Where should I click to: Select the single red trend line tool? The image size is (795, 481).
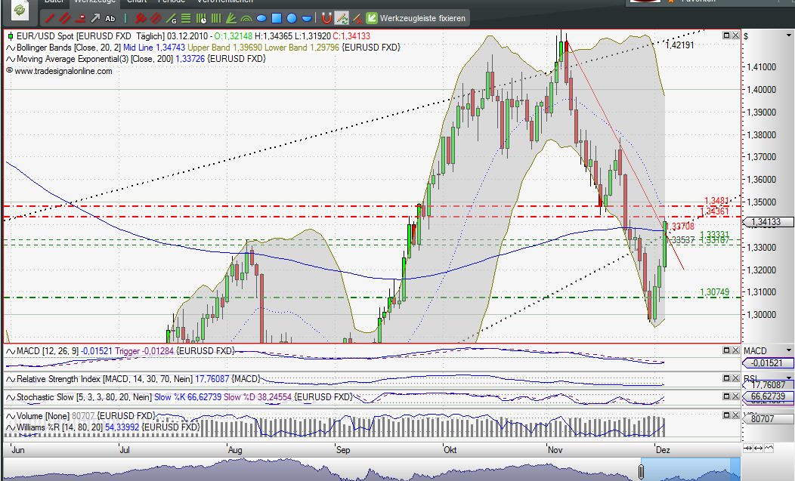(x=50, y=19)
